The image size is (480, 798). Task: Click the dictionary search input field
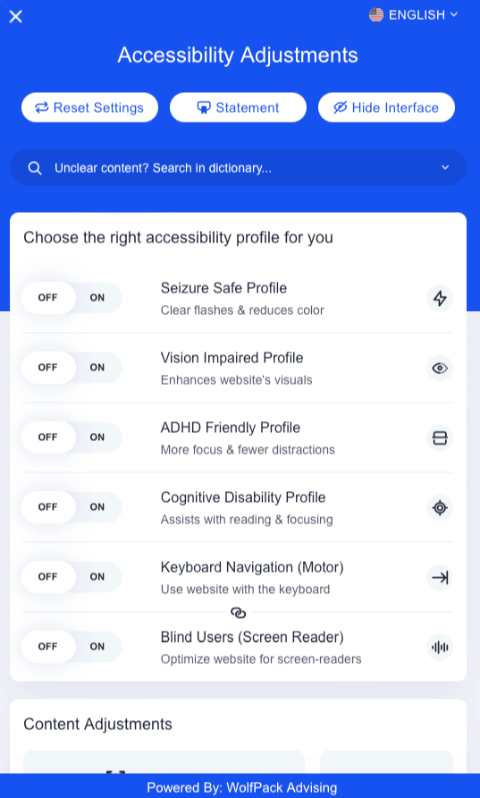point(238,167)
